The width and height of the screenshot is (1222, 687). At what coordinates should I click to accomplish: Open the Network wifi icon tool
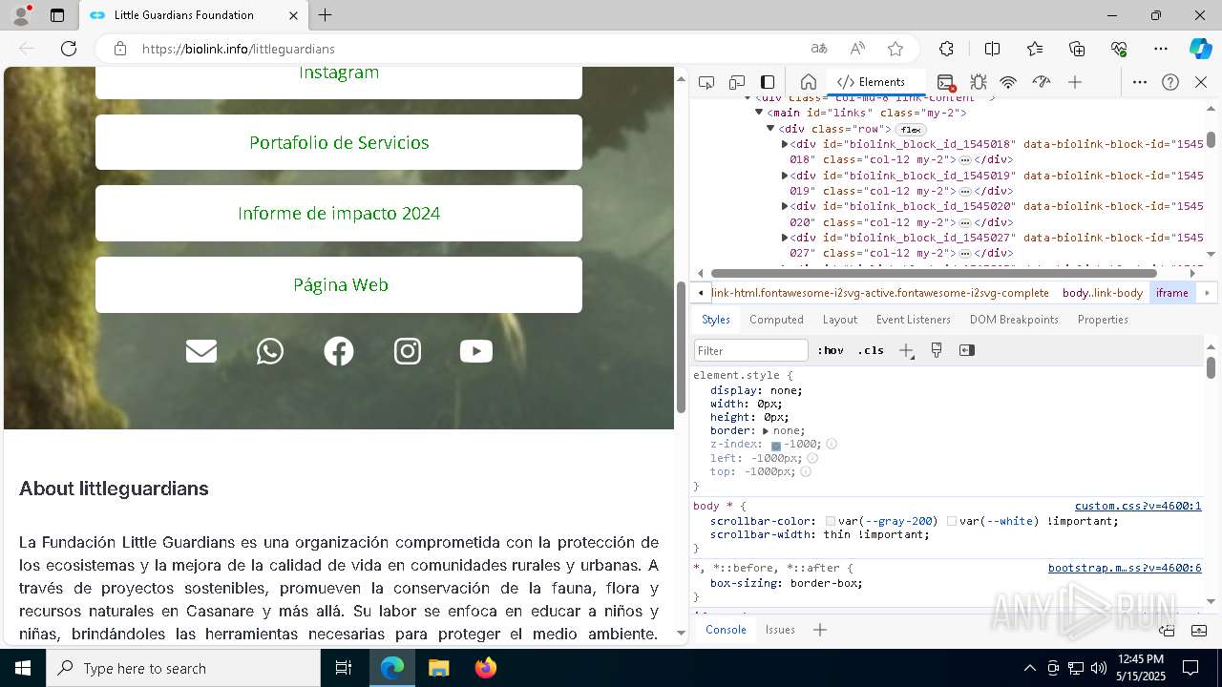(x=1008, y=82)
